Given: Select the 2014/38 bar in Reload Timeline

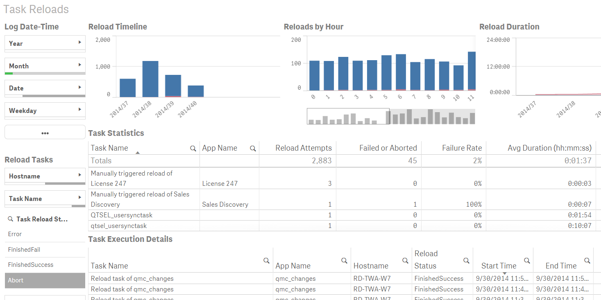Looking at the screenshot, I should (150, 79).
